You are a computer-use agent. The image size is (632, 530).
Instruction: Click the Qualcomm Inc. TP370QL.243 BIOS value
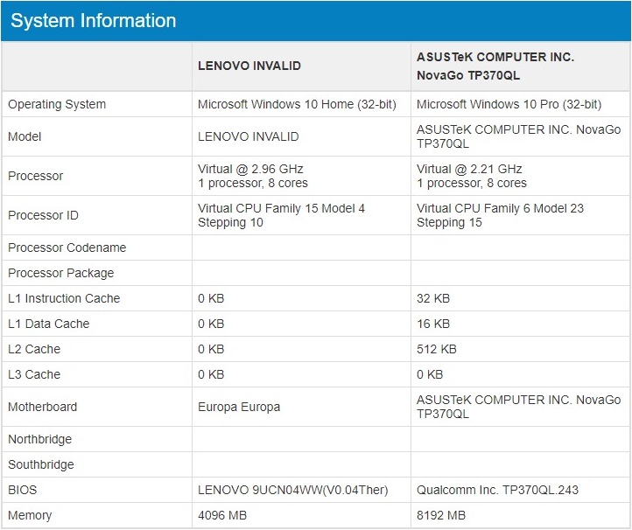[497, 490]
